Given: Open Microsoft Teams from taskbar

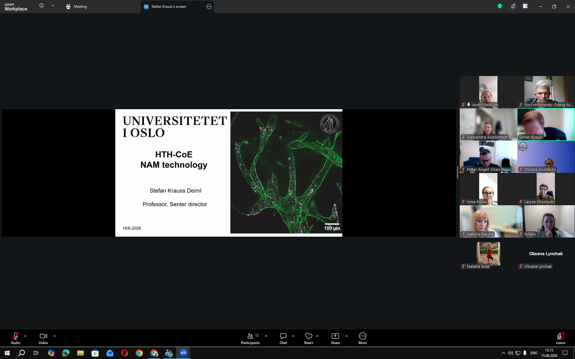Looking at the screenshot, I should coord(169,353).
